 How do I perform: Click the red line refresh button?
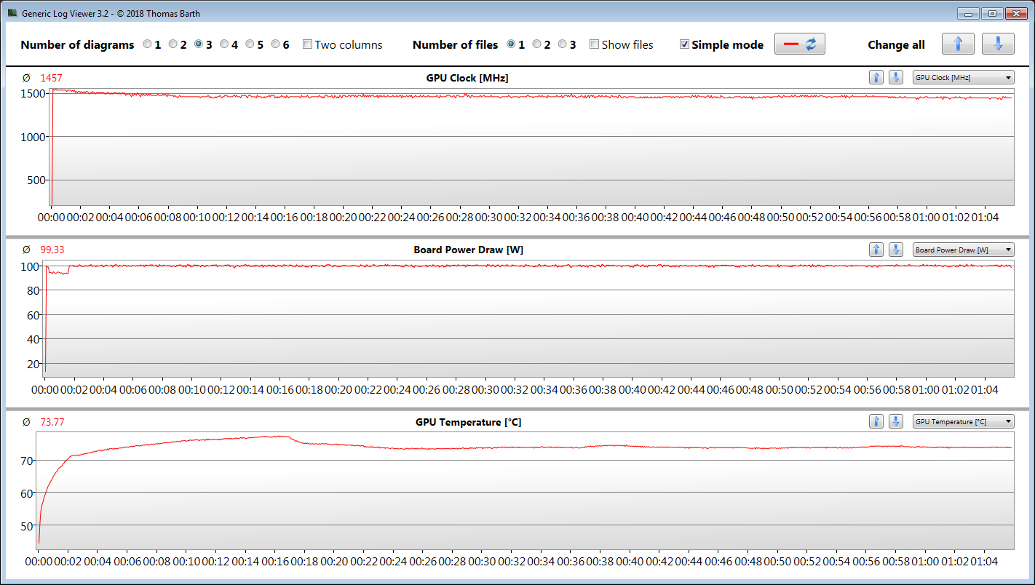[x=799, y=44]
